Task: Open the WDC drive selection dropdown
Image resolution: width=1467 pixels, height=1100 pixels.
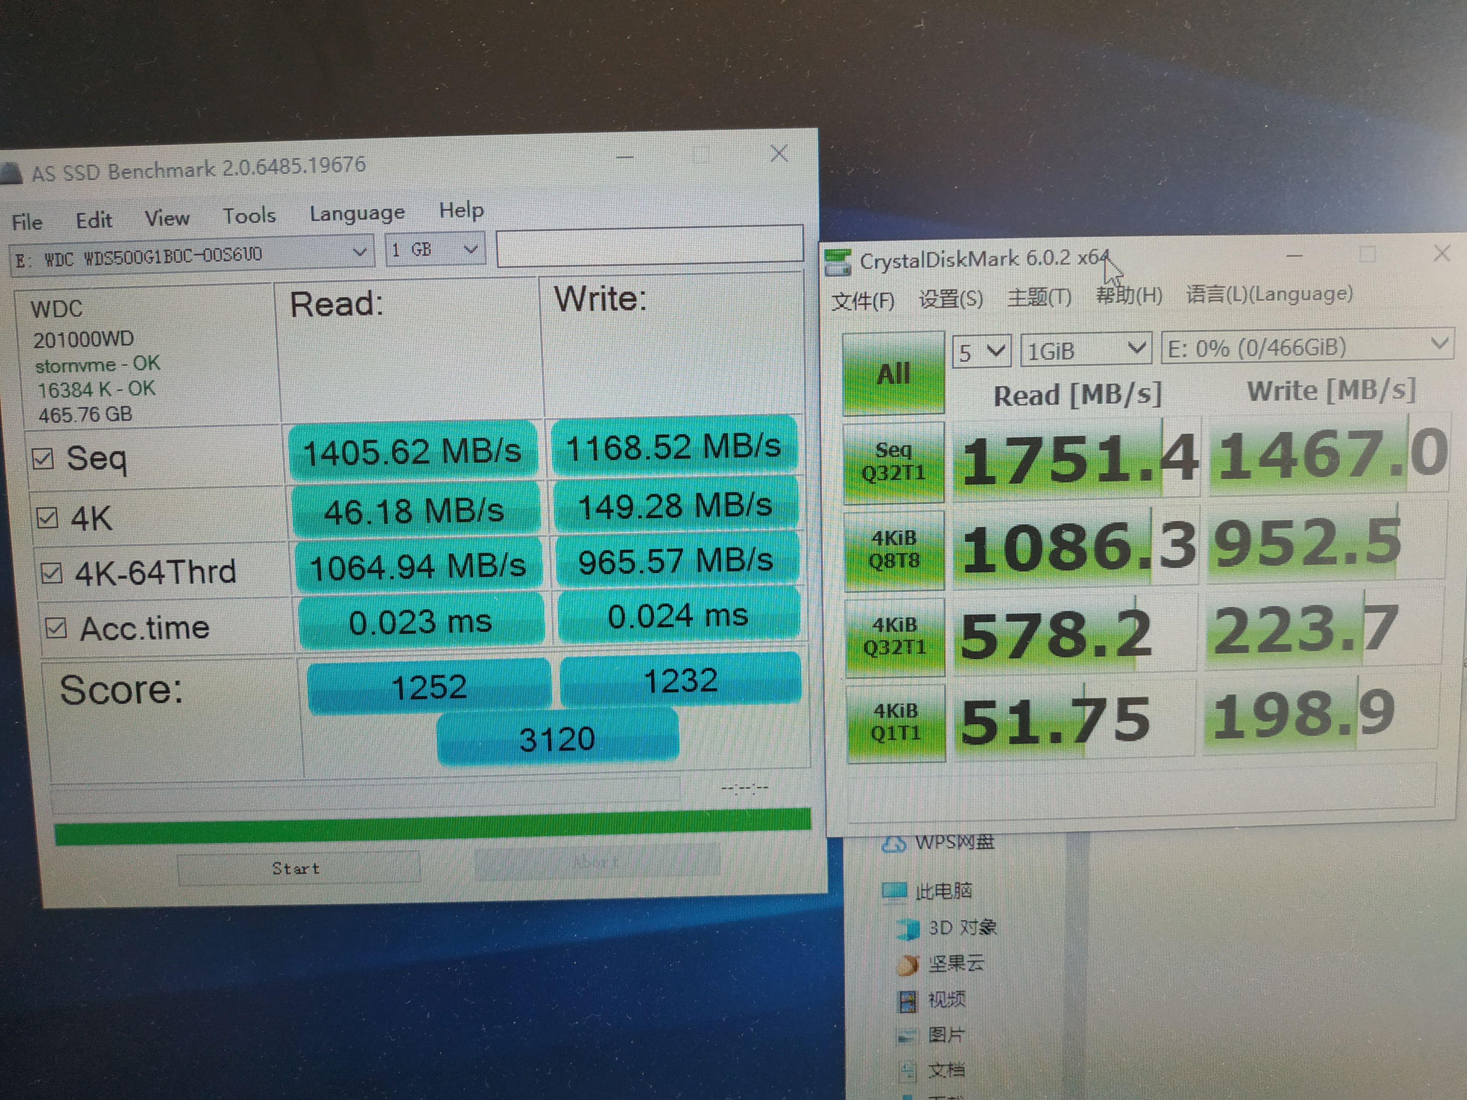Action: coord(192,255)
